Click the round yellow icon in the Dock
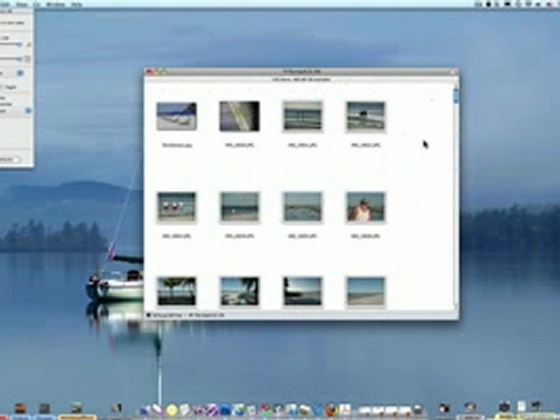This screenshot has height=420, width=560. click(x=171, y=410)
